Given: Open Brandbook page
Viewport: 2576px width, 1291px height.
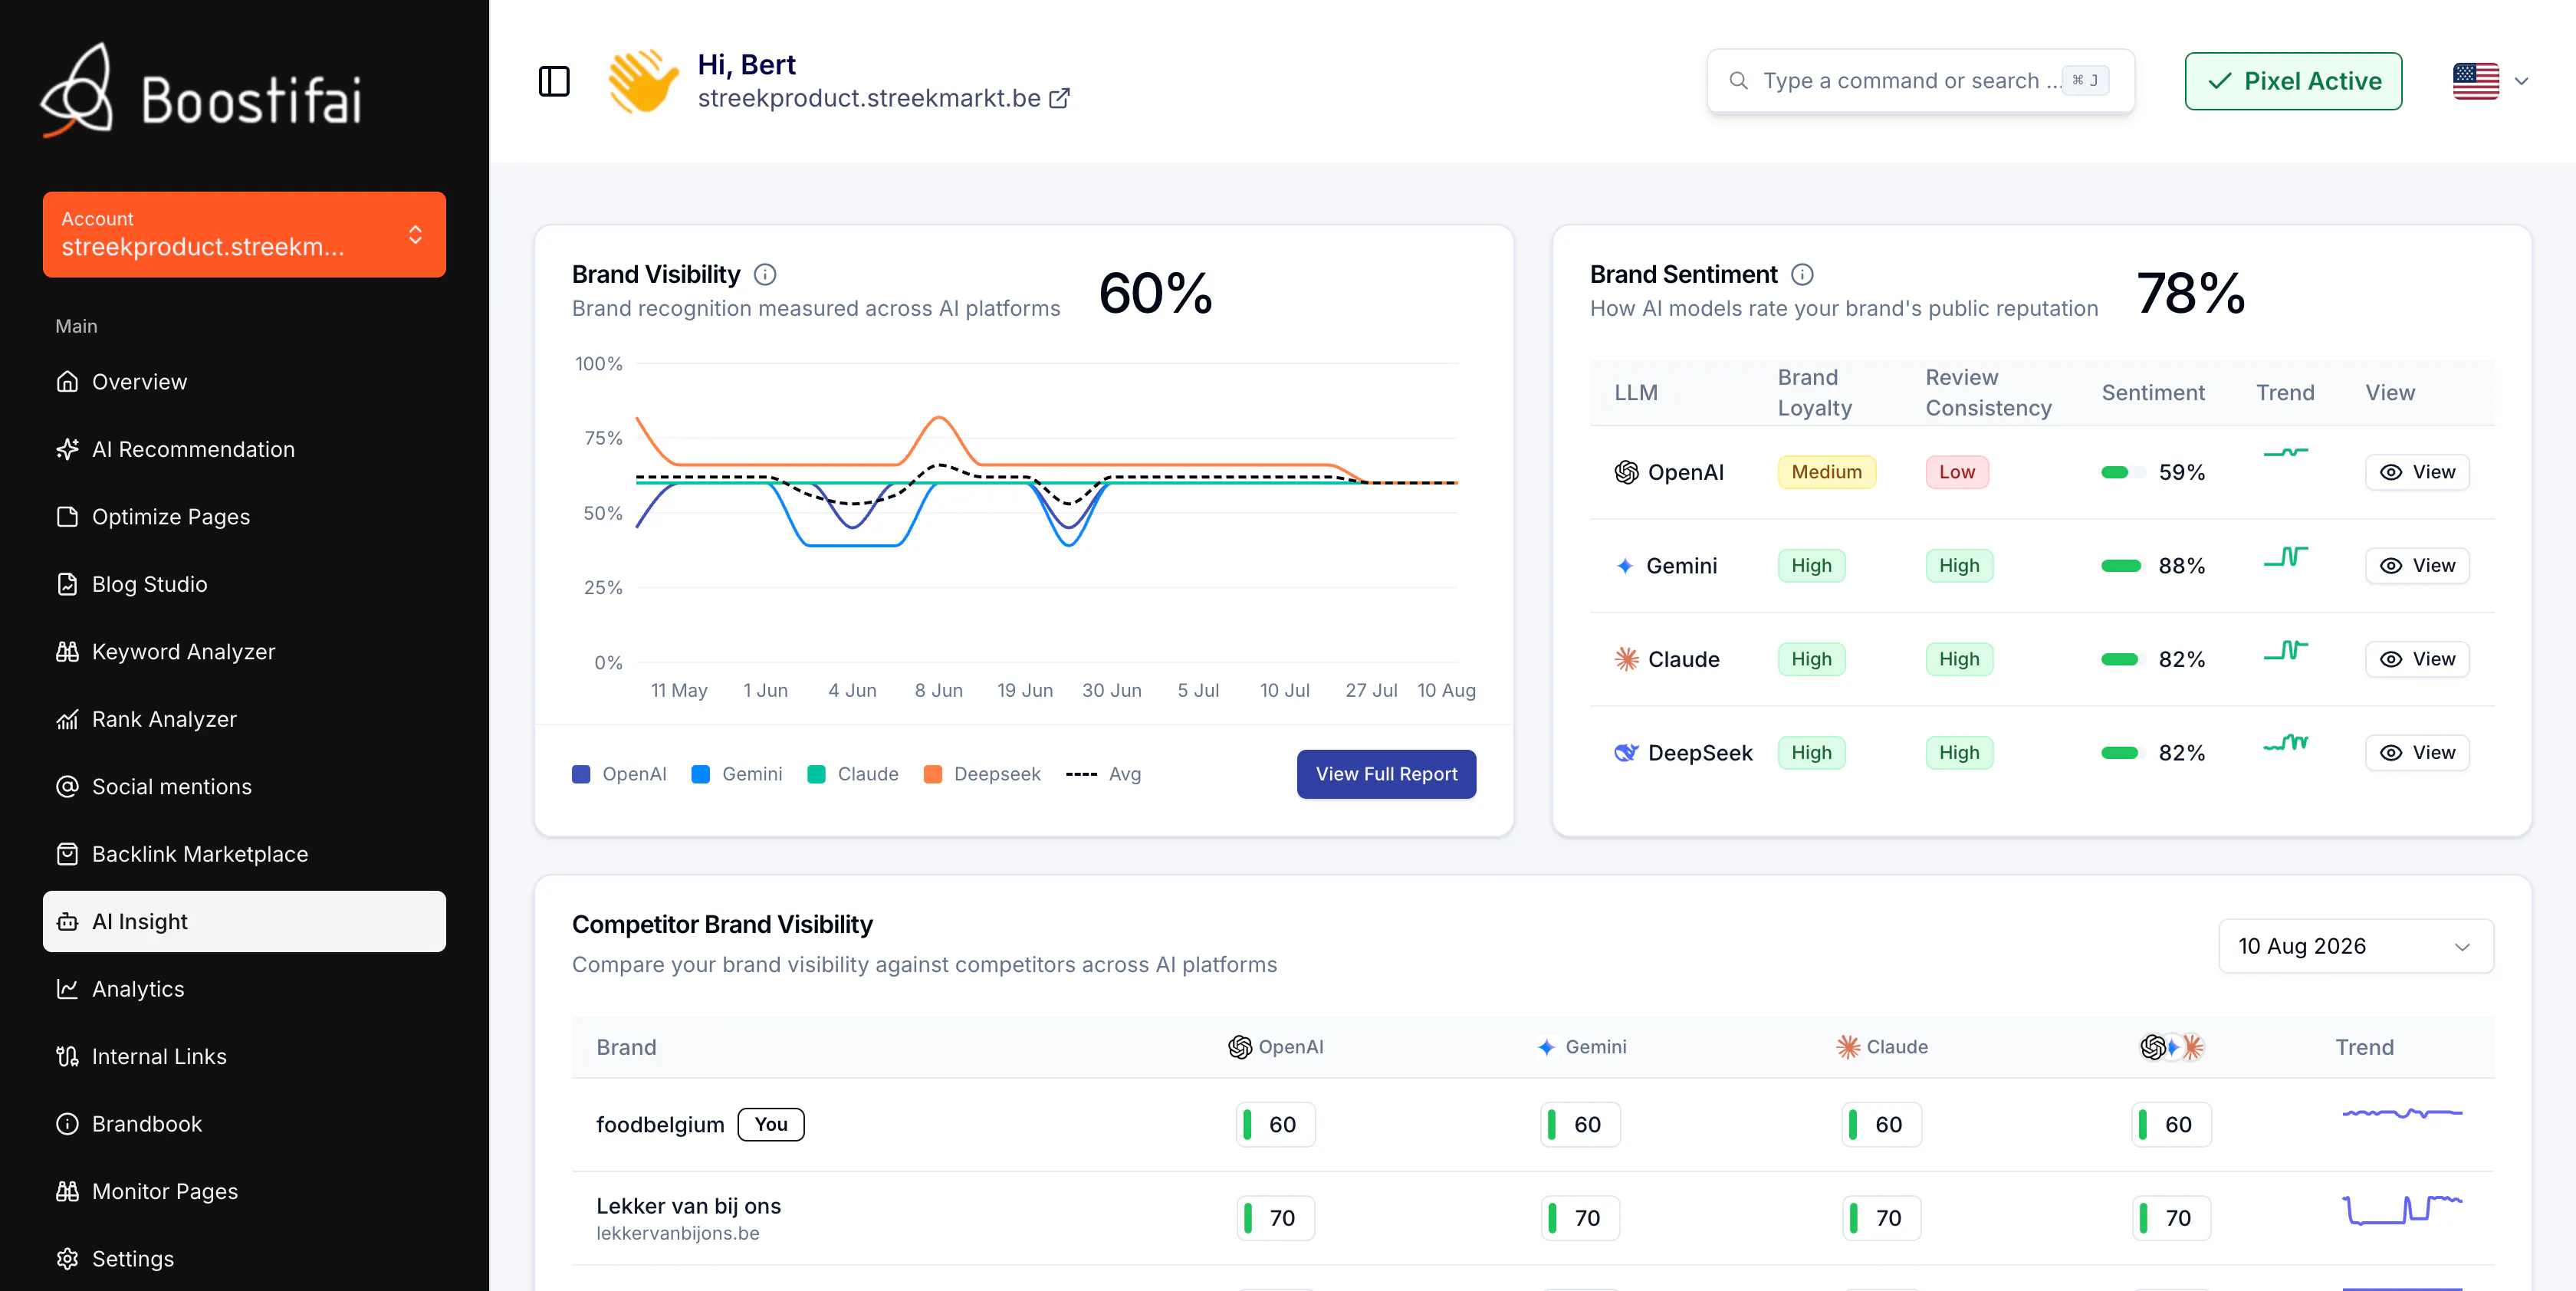Looking at the screenshot, I should coord(244,1124).
